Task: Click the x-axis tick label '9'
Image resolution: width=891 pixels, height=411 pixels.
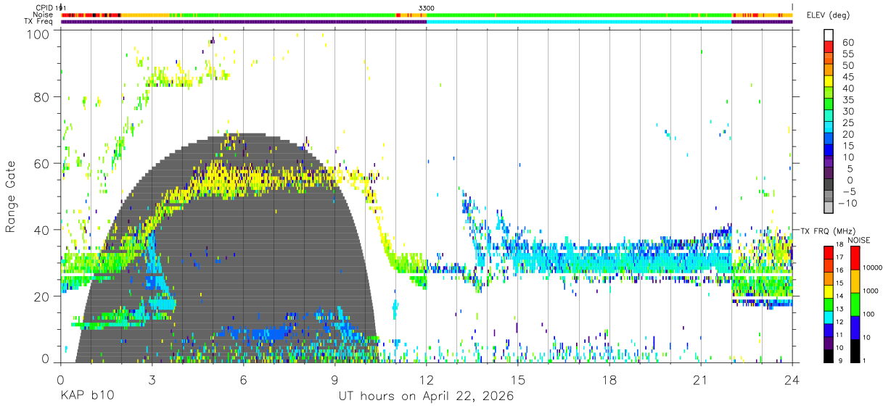Action: pyautogui.click(x=335, y=380)
